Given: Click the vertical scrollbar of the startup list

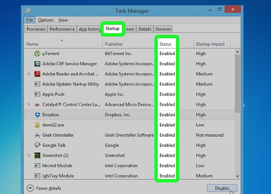Looking at the screenshot, I should (x=238, y=85).
